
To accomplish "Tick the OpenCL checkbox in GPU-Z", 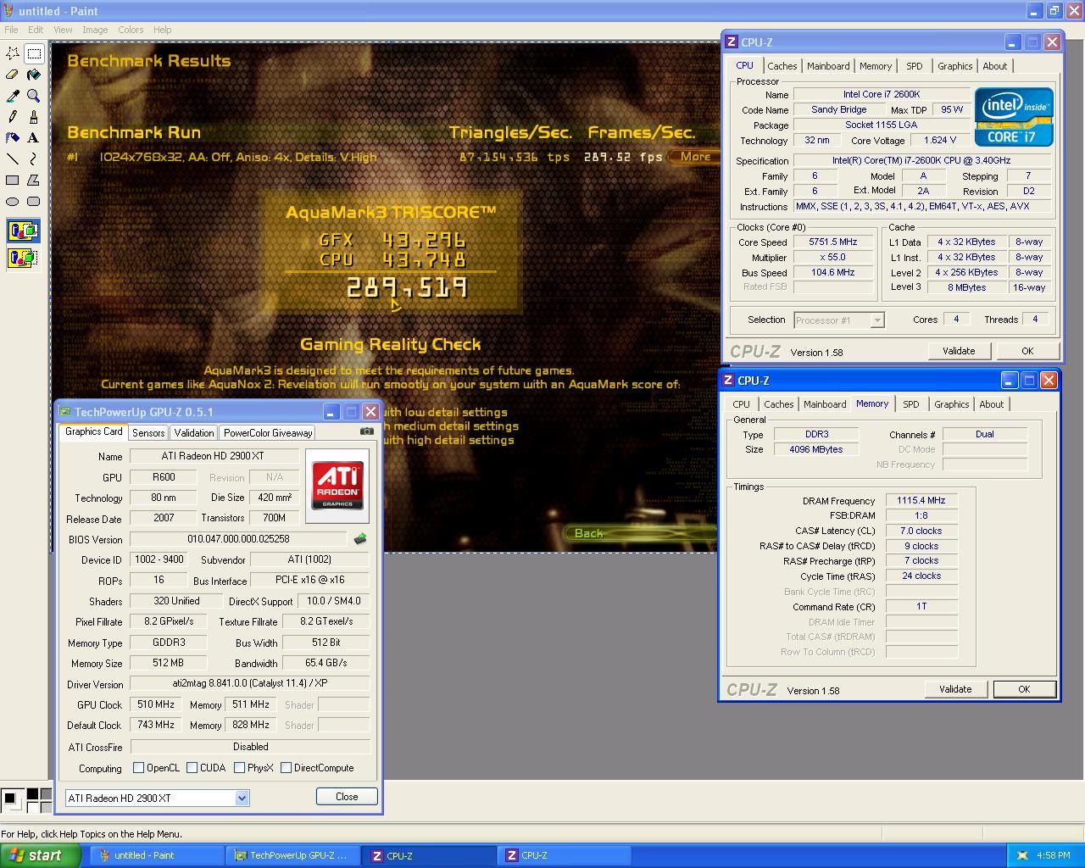I will [139, 768].
